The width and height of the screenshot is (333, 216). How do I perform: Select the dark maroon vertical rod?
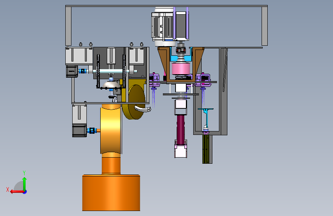pyautogui.click(x=181, y=129)
